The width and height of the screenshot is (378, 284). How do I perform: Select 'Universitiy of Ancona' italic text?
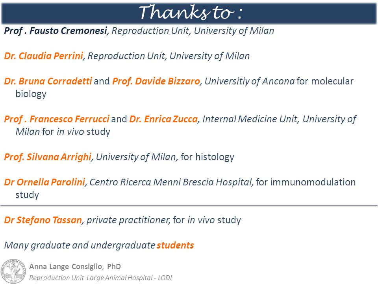(250, 81)
